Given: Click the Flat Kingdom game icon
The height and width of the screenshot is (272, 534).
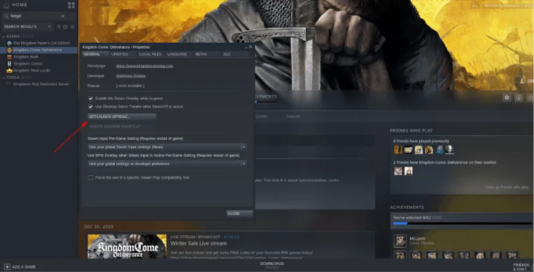Looking at the screenshot, I should (9, 43).
